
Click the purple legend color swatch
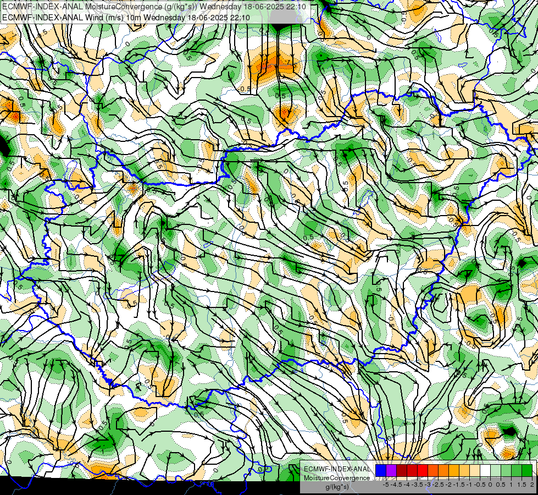(x=391, y=471)
